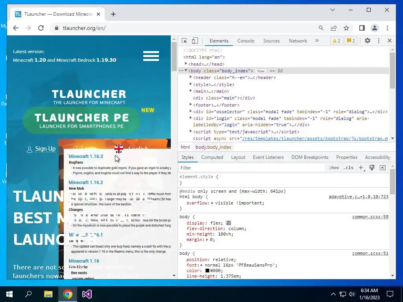Open File Explorer from the taskbar
The image size is (403, 302).
pyautogui.click(x=48, y=294)
